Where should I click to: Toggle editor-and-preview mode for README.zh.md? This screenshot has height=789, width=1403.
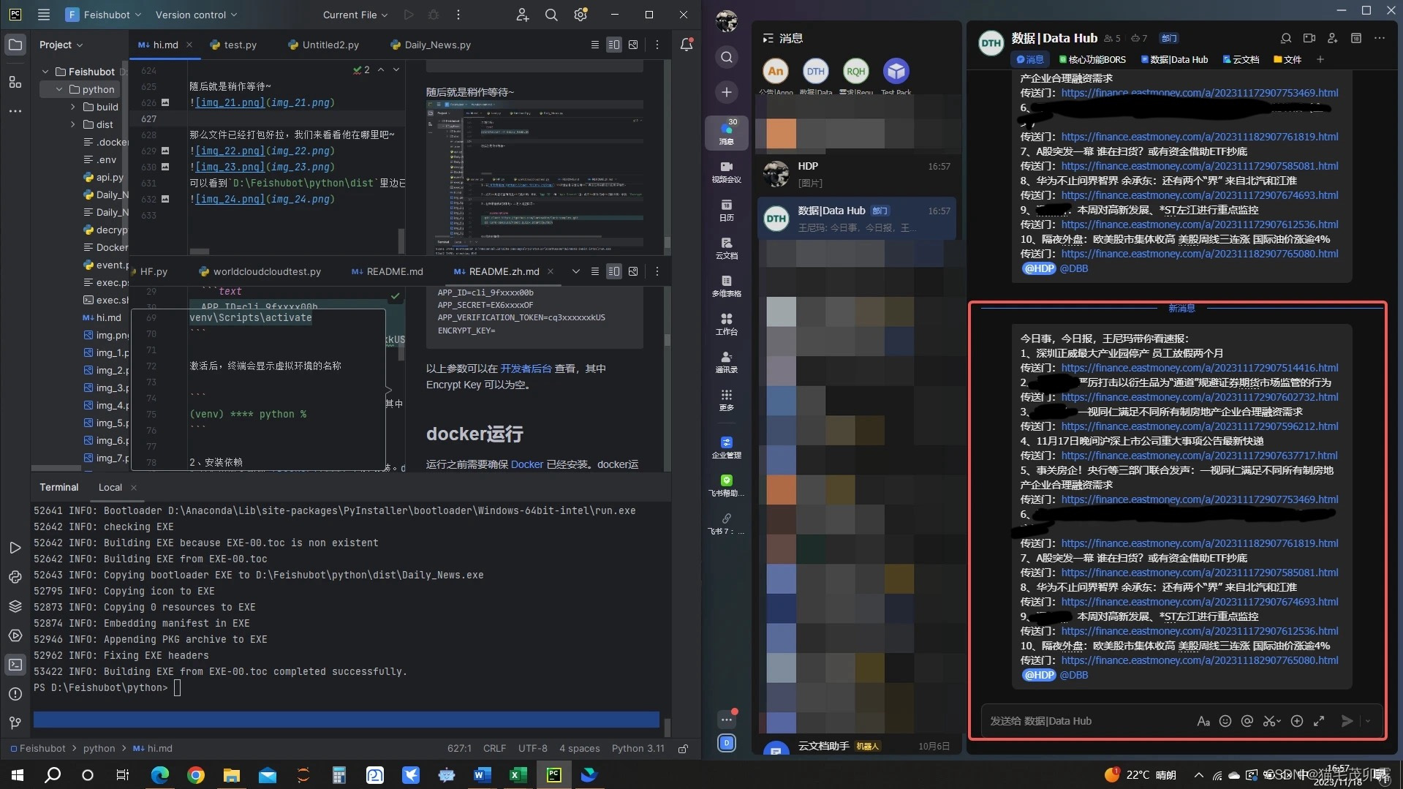pos(614,271)
